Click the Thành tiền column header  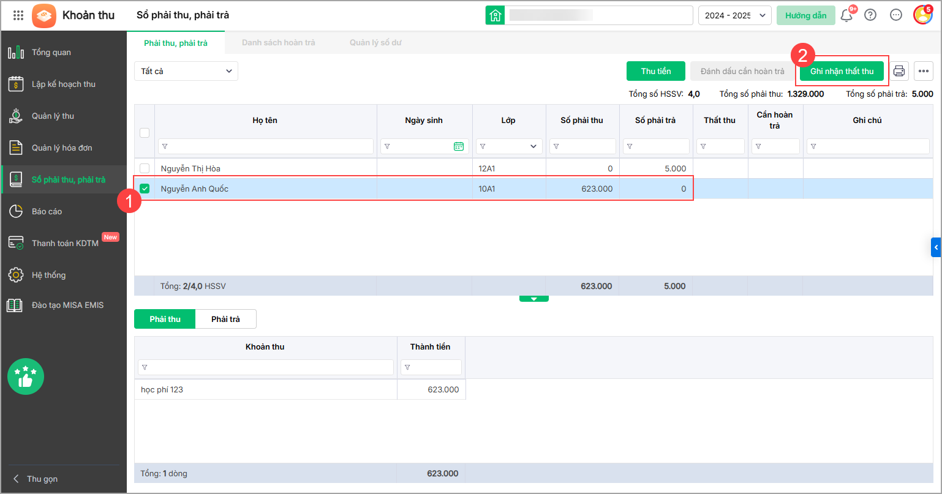[431, 346]
